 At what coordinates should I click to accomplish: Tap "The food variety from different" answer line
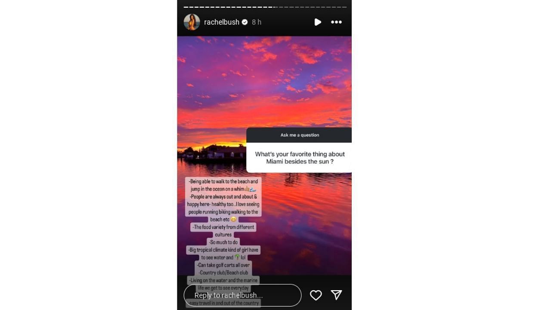point(223,227)
